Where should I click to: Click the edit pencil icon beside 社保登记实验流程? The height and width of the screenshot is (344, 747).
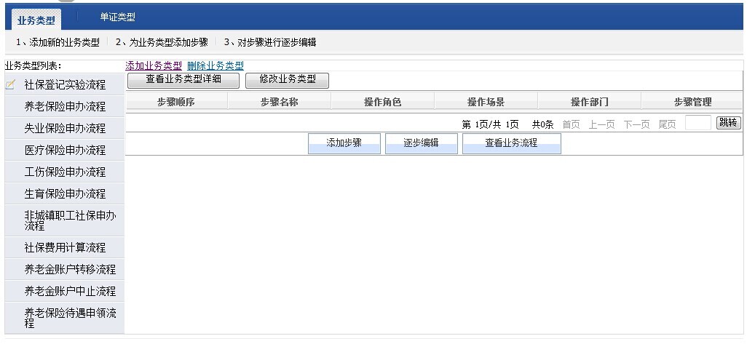tap(10, 85)
